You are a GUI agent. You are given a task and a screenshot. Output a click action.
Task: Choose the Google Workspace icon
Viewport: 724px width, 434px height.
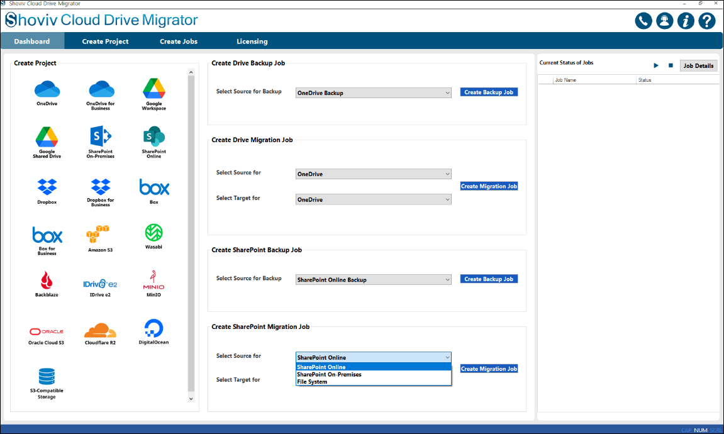tap(153, 88)
